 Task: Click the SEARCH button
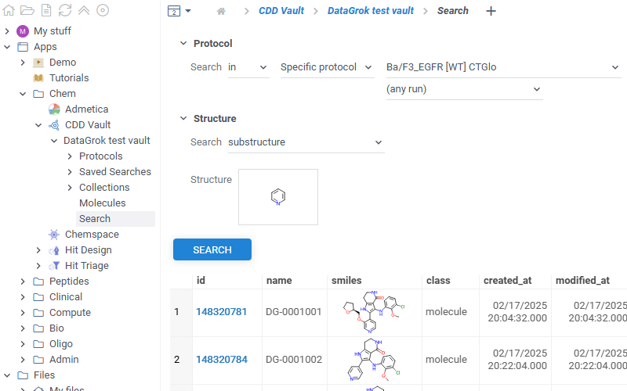(212, 249)
